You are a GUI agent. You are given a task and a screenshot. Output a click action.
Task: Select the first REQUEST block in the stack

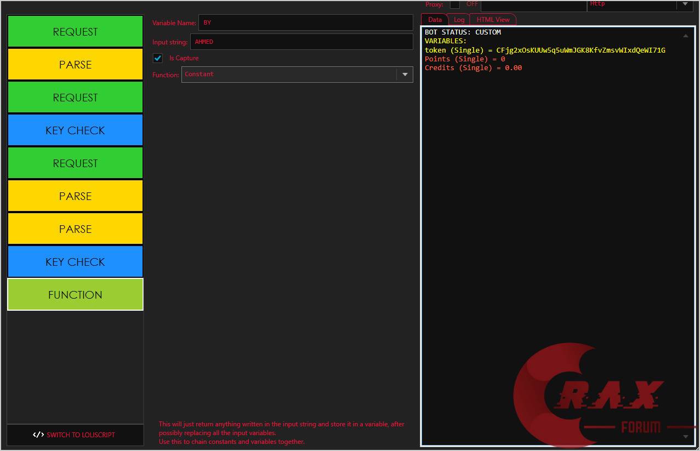click(75, 31)
